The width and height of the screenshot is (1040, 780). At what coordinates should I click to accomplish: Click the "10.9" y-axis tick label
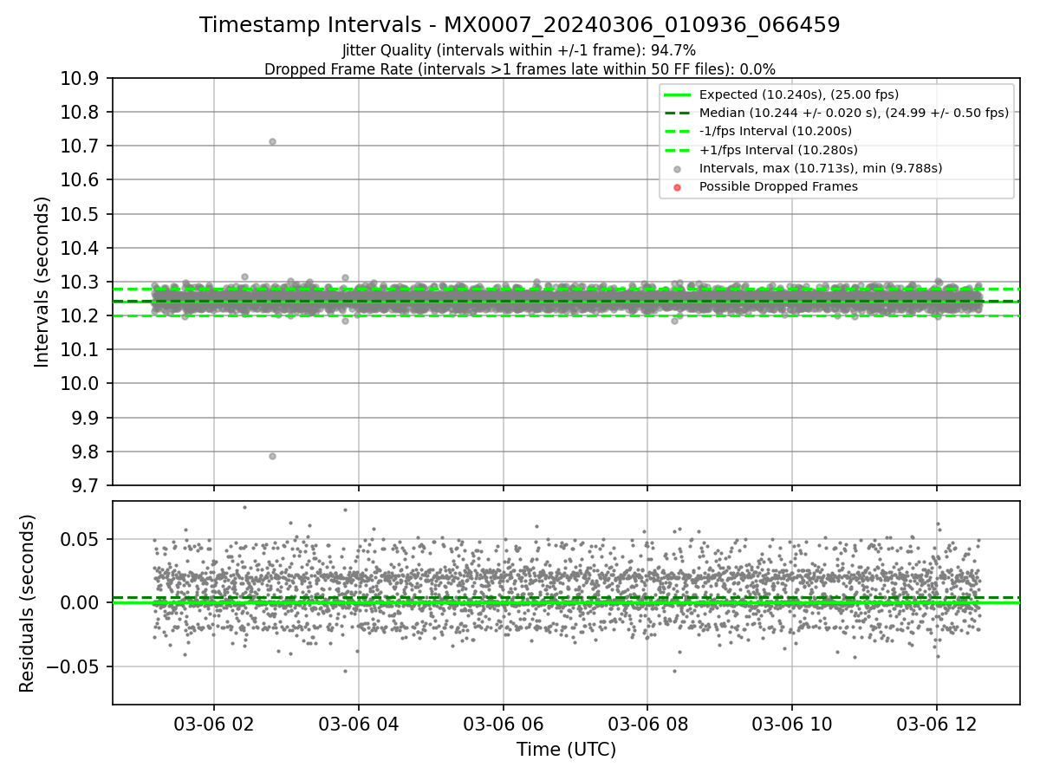pos(81,79)
